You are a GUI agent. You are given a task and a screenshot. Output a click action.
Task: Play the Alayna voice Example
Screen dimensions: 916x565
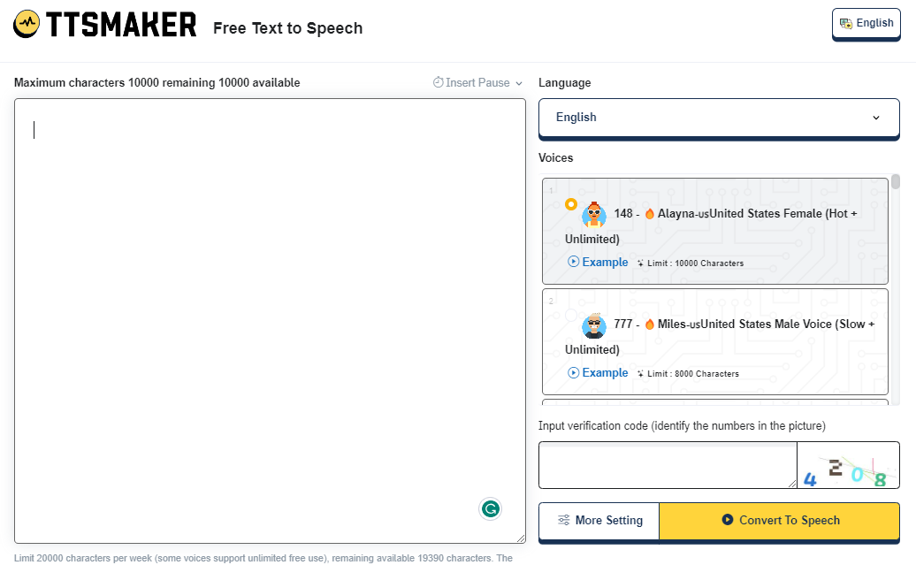(599, 262)
